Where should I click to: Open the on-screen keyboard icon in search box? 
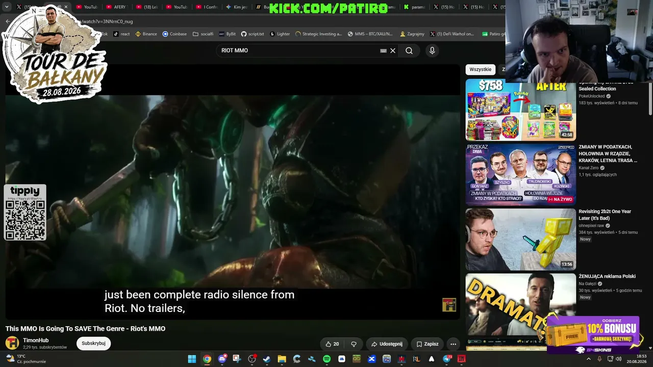tap(383, 50)
